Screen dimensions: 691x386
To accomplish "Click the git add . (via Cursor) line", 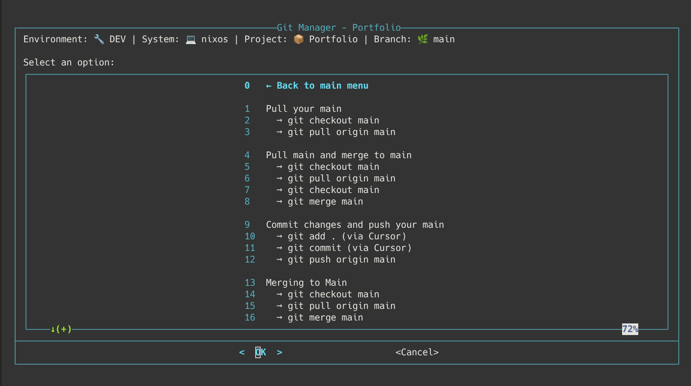I will tap(346, 237).
